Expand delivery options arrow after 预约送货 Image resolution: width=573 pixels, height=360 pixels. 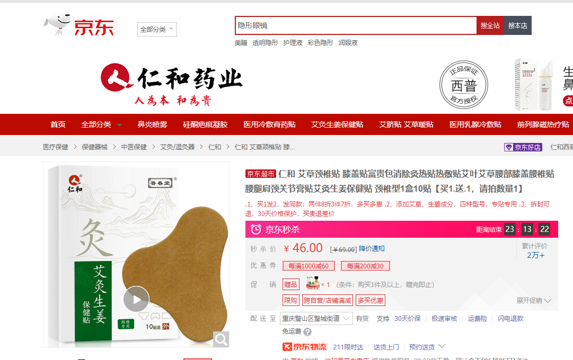point(442,346)
